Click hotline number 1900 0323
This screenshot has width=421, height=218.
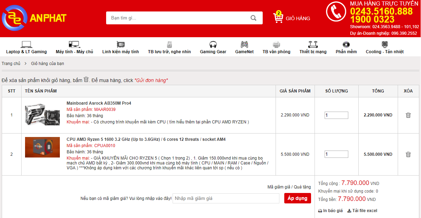click(372, 19)
